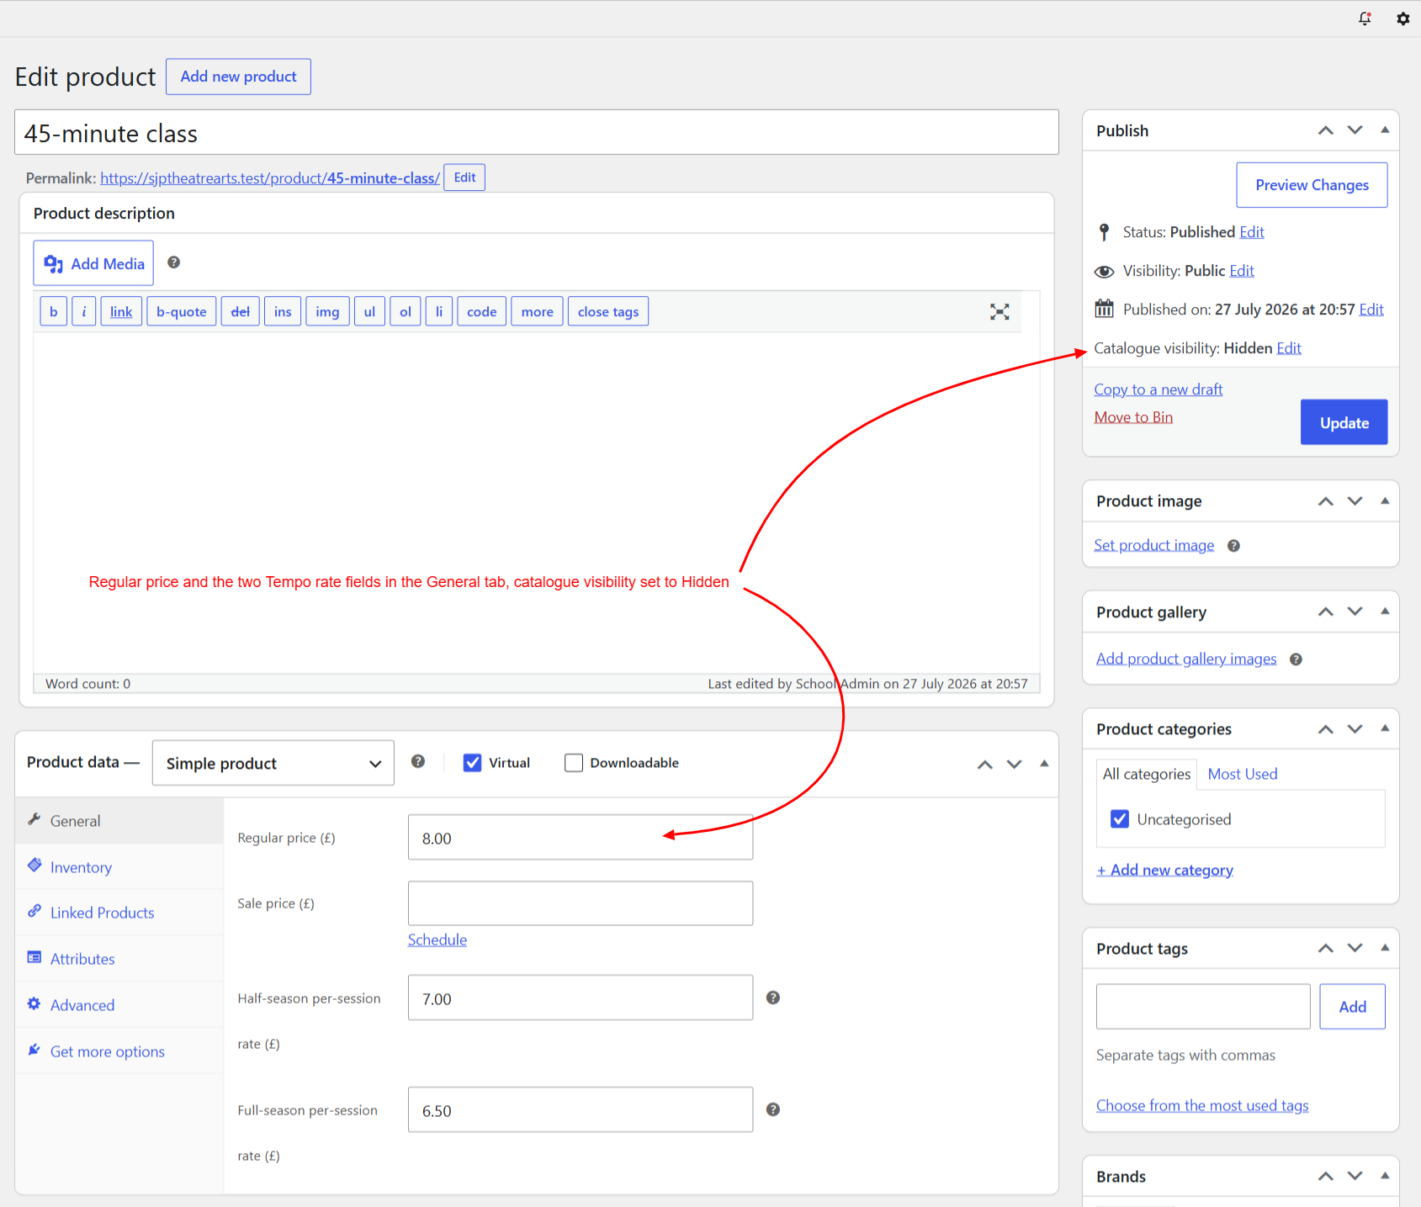Open help icon beside gallery images link

tap(1296, 659)
